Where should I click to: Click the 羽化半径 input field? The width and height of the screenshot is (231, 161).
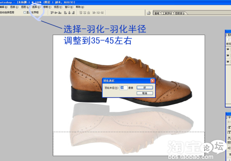(x=123, y=88)
